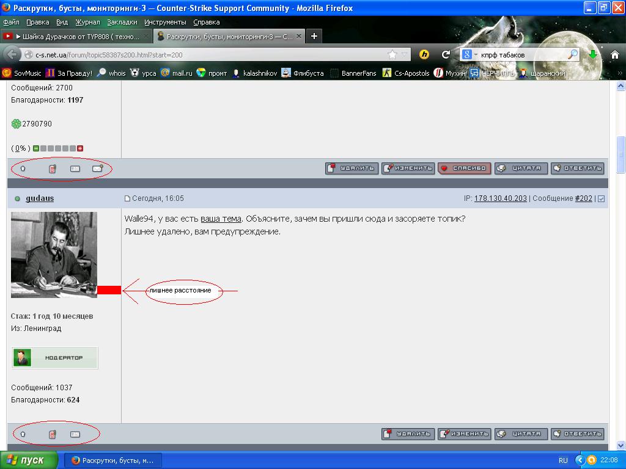
Task: Click the magnifier search icon
Action: tap(573, 54)
